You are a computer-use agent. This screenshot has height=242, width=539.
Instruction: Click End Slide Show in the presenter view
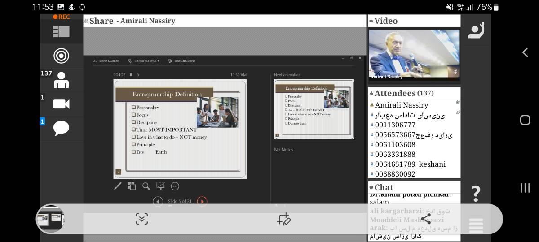(182, 61)
